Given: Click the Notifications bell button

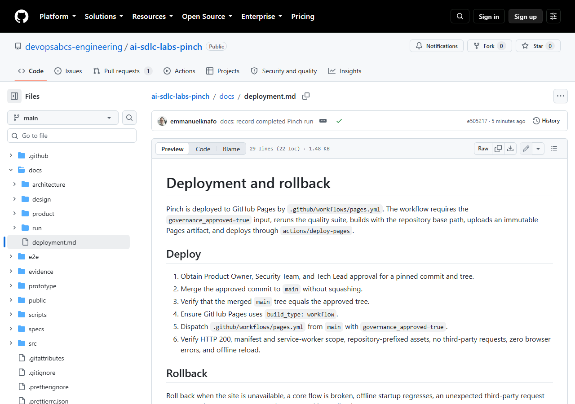Looking at the screenshot, I should (x=437, y=46).
